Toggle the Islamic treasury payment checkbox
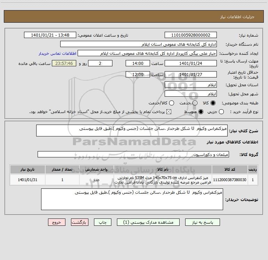Screen dimensions: 268x260 [x=169, y=112]
